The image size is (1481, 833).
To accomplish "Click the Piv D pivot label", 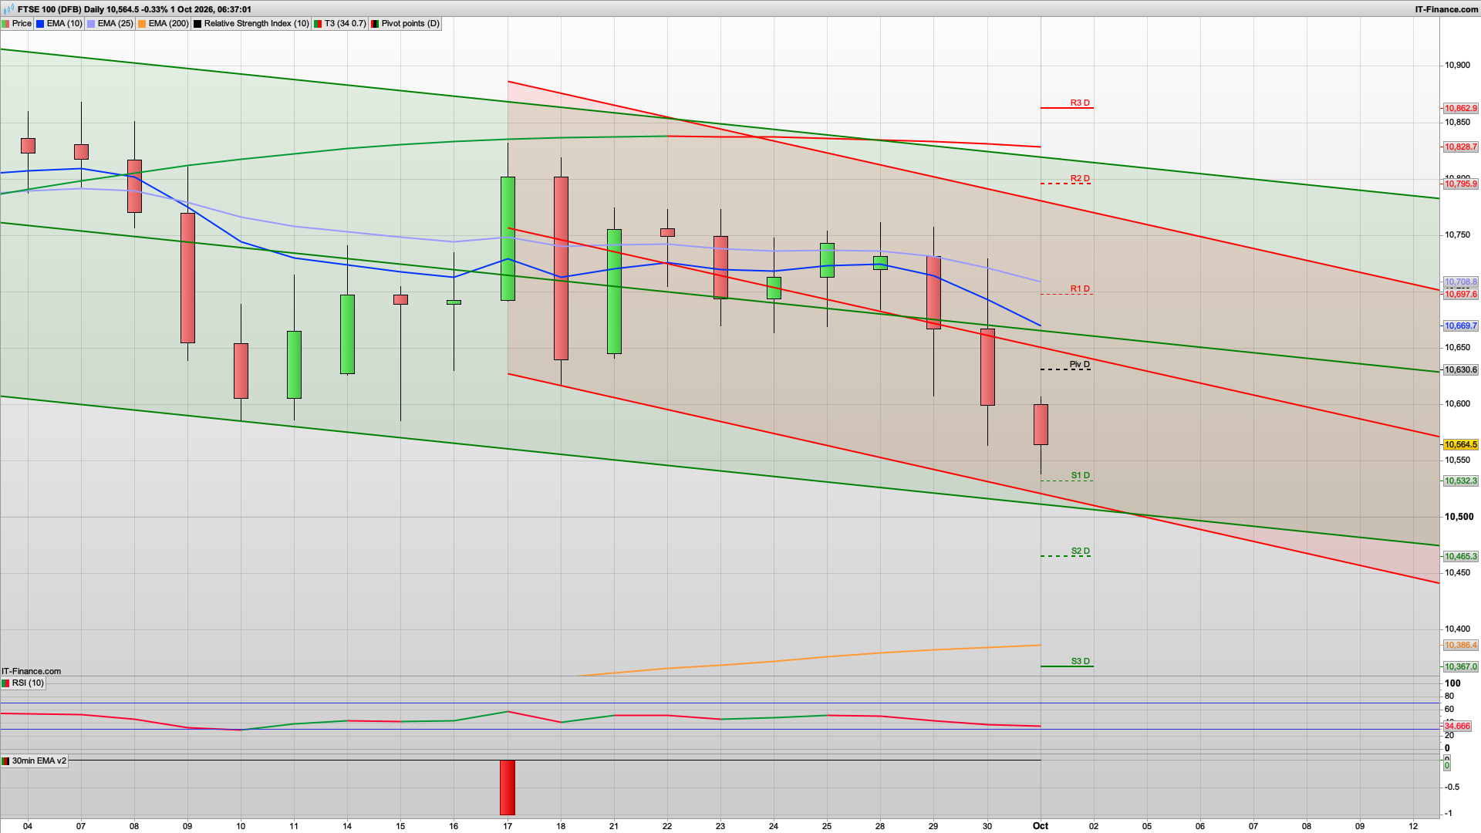I will click(1080, 364).
